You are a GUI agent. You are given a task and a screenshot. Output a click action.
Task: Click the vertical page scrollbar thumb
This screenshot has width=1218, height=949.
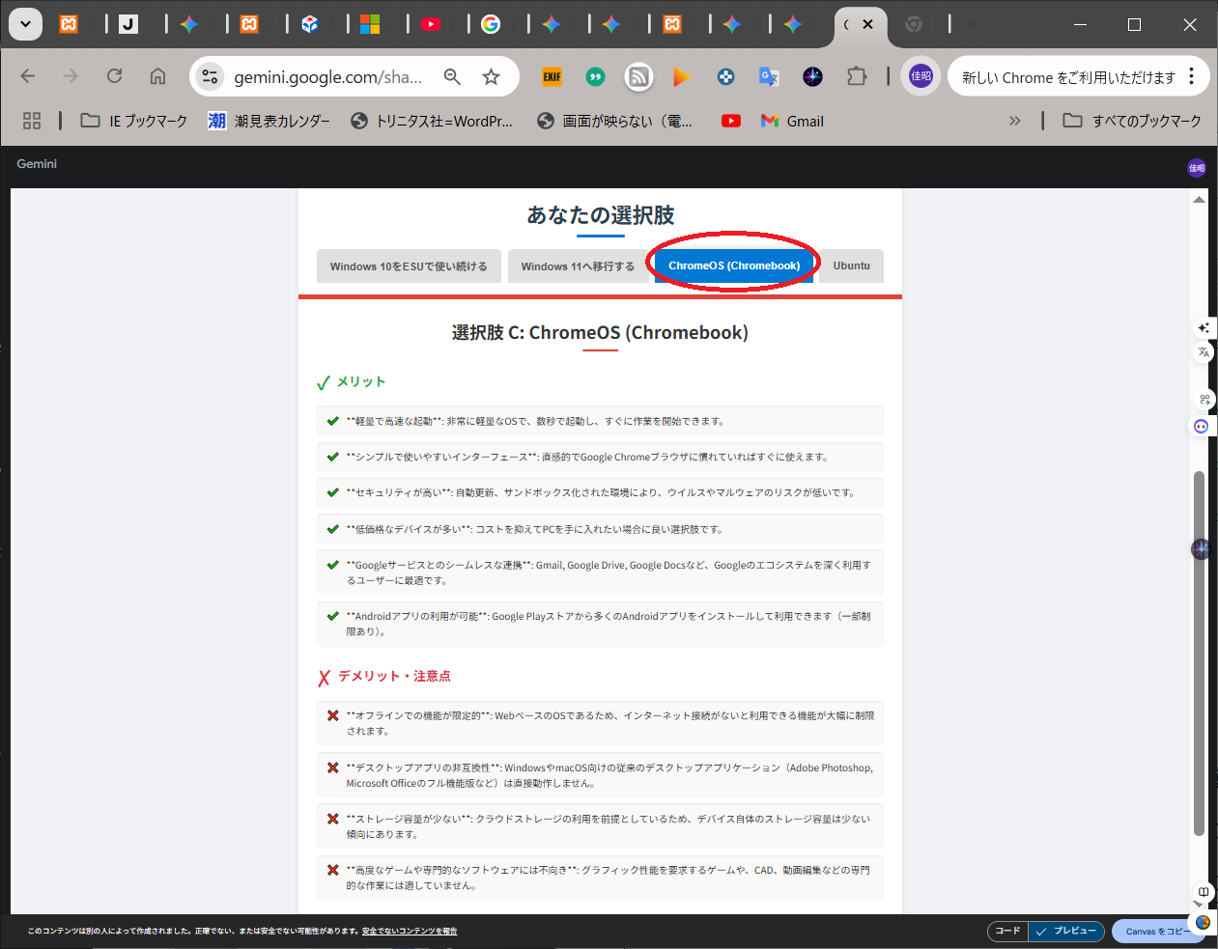[x=1199, y=653]
